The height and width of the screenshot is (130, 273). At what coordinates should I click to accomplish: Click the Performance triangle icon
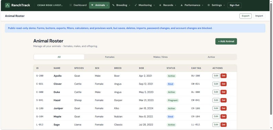(x=182, y=5)
